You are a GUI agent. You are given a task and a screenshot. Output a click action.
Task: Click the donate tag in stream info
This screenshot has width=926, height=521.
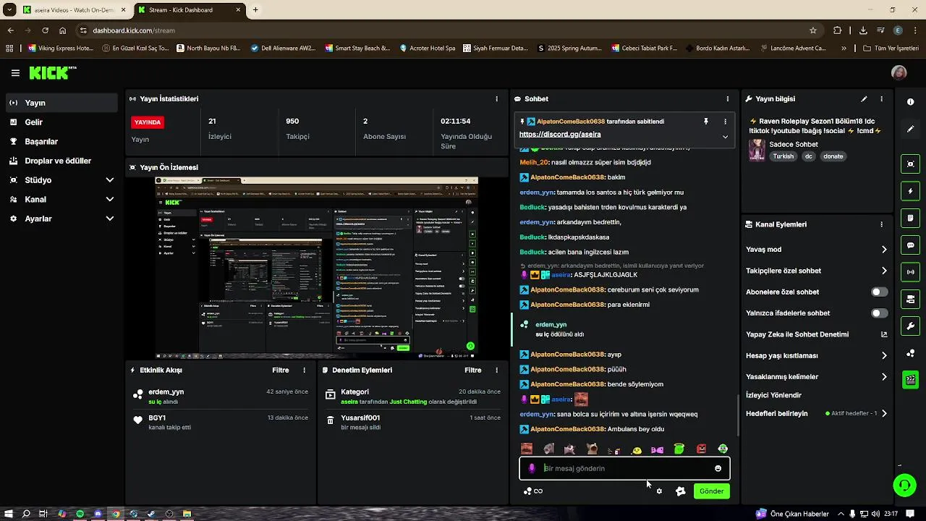(x=833, y=156)
